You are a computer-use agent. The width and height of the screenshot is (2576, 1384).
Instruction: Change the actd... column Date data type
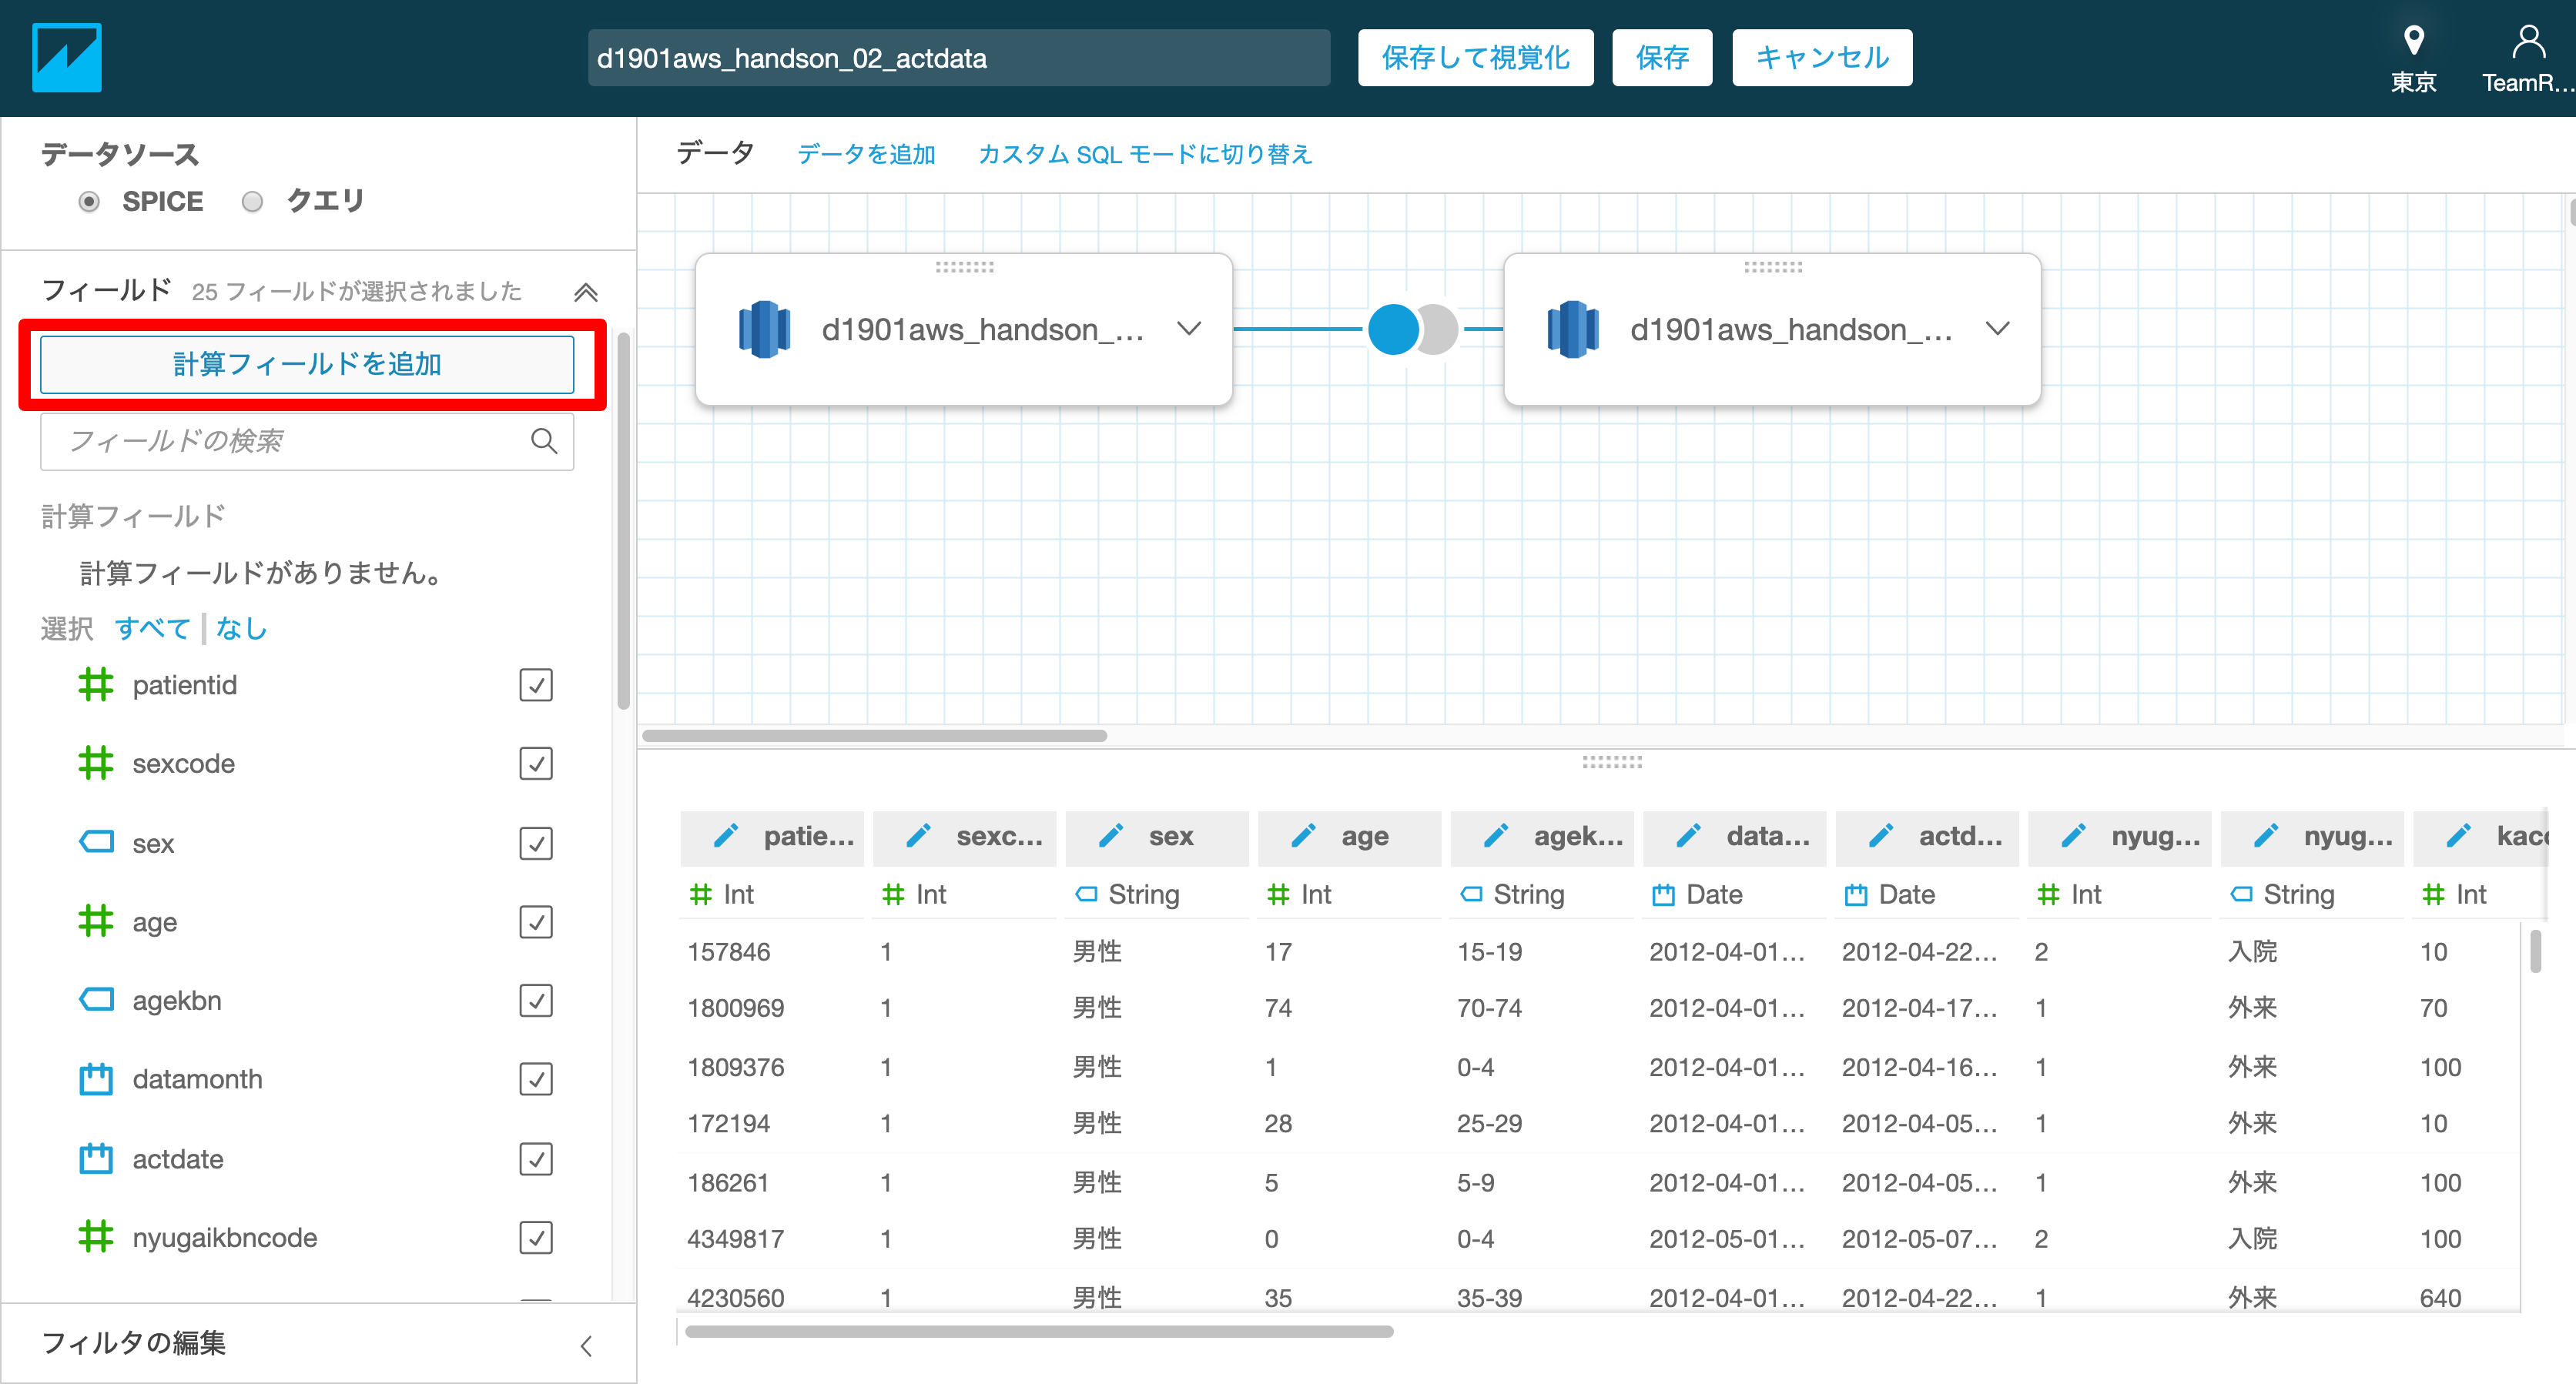click(x=1889, y=894)
